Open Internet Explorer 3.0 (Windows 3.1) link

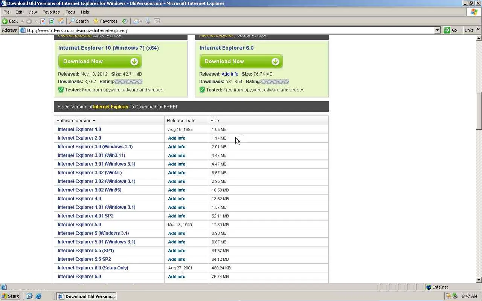click(95, 147)
